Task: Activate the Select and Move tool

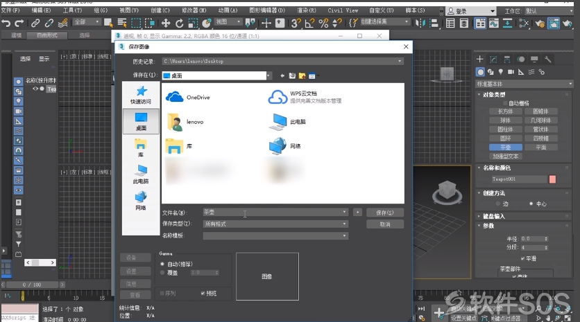Action: [165, 24]
